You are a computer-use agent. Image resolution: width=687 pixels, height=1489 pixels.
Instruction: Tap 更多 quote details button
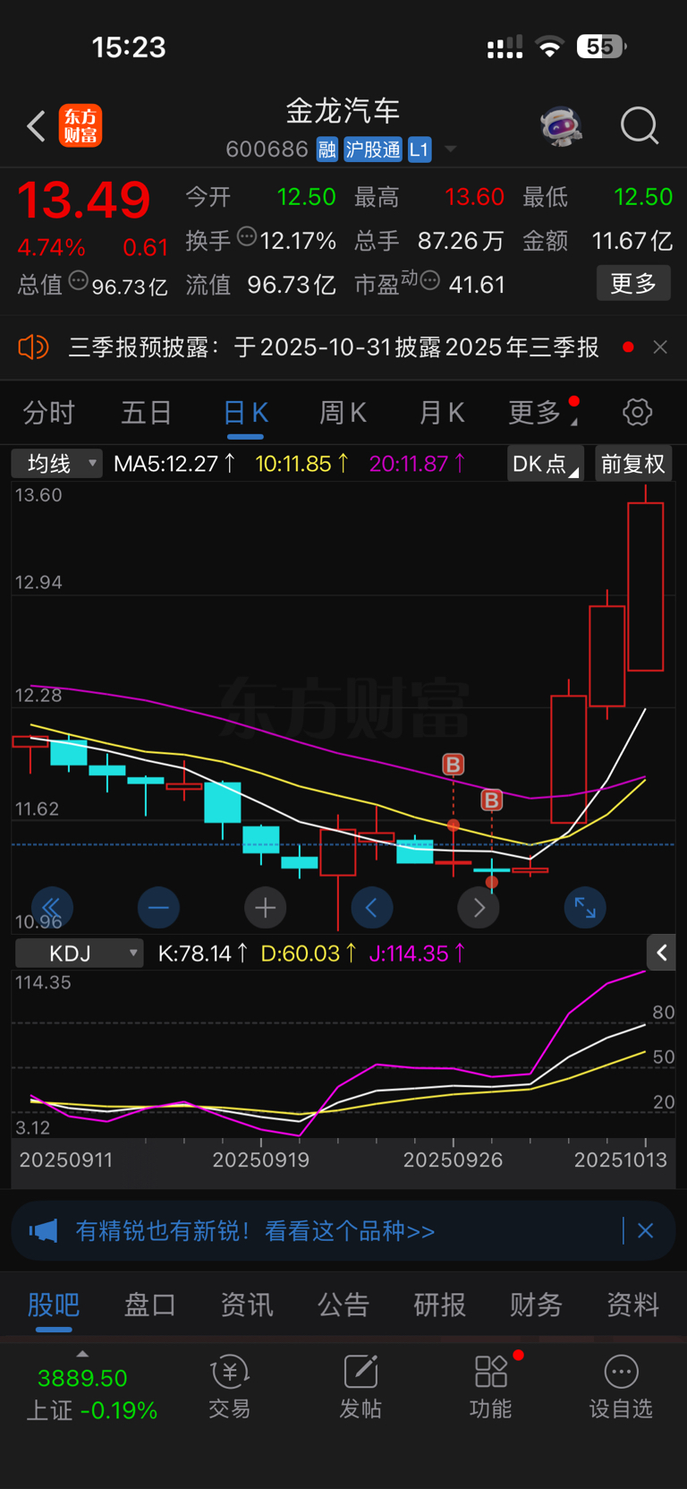click(x=633, y=283)
